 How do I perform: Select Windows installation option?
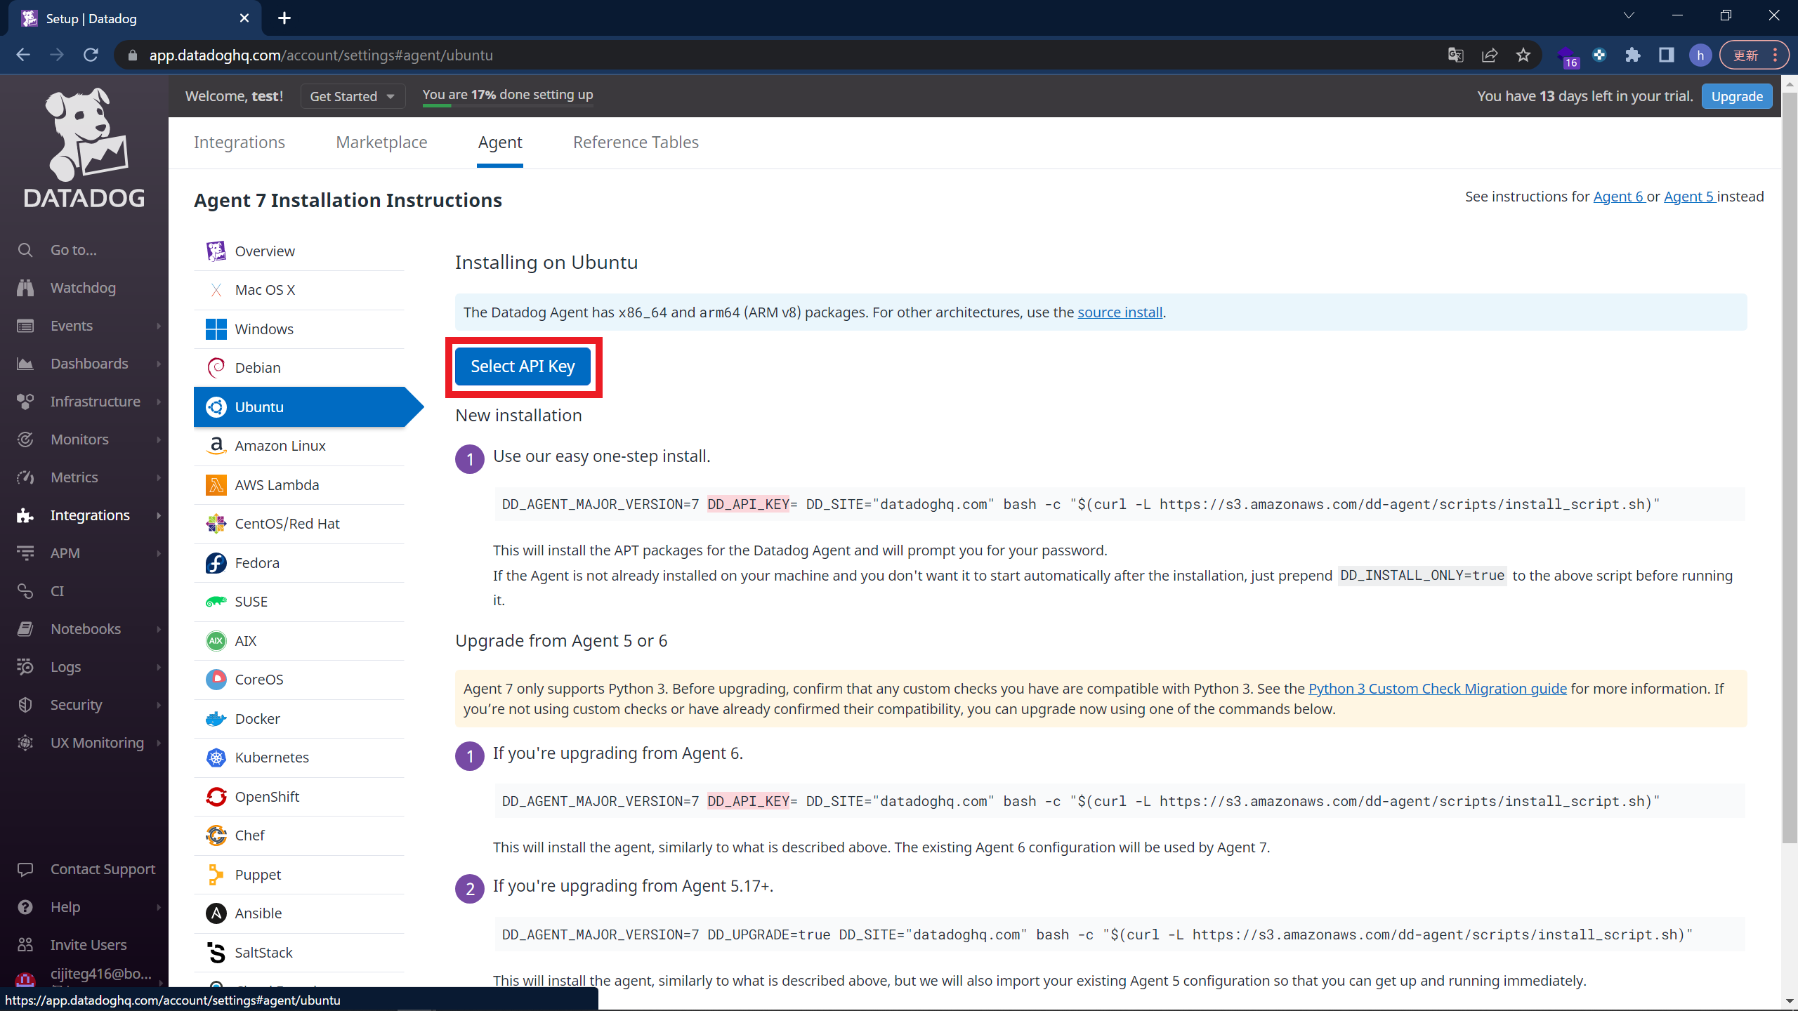click(263, 329)
